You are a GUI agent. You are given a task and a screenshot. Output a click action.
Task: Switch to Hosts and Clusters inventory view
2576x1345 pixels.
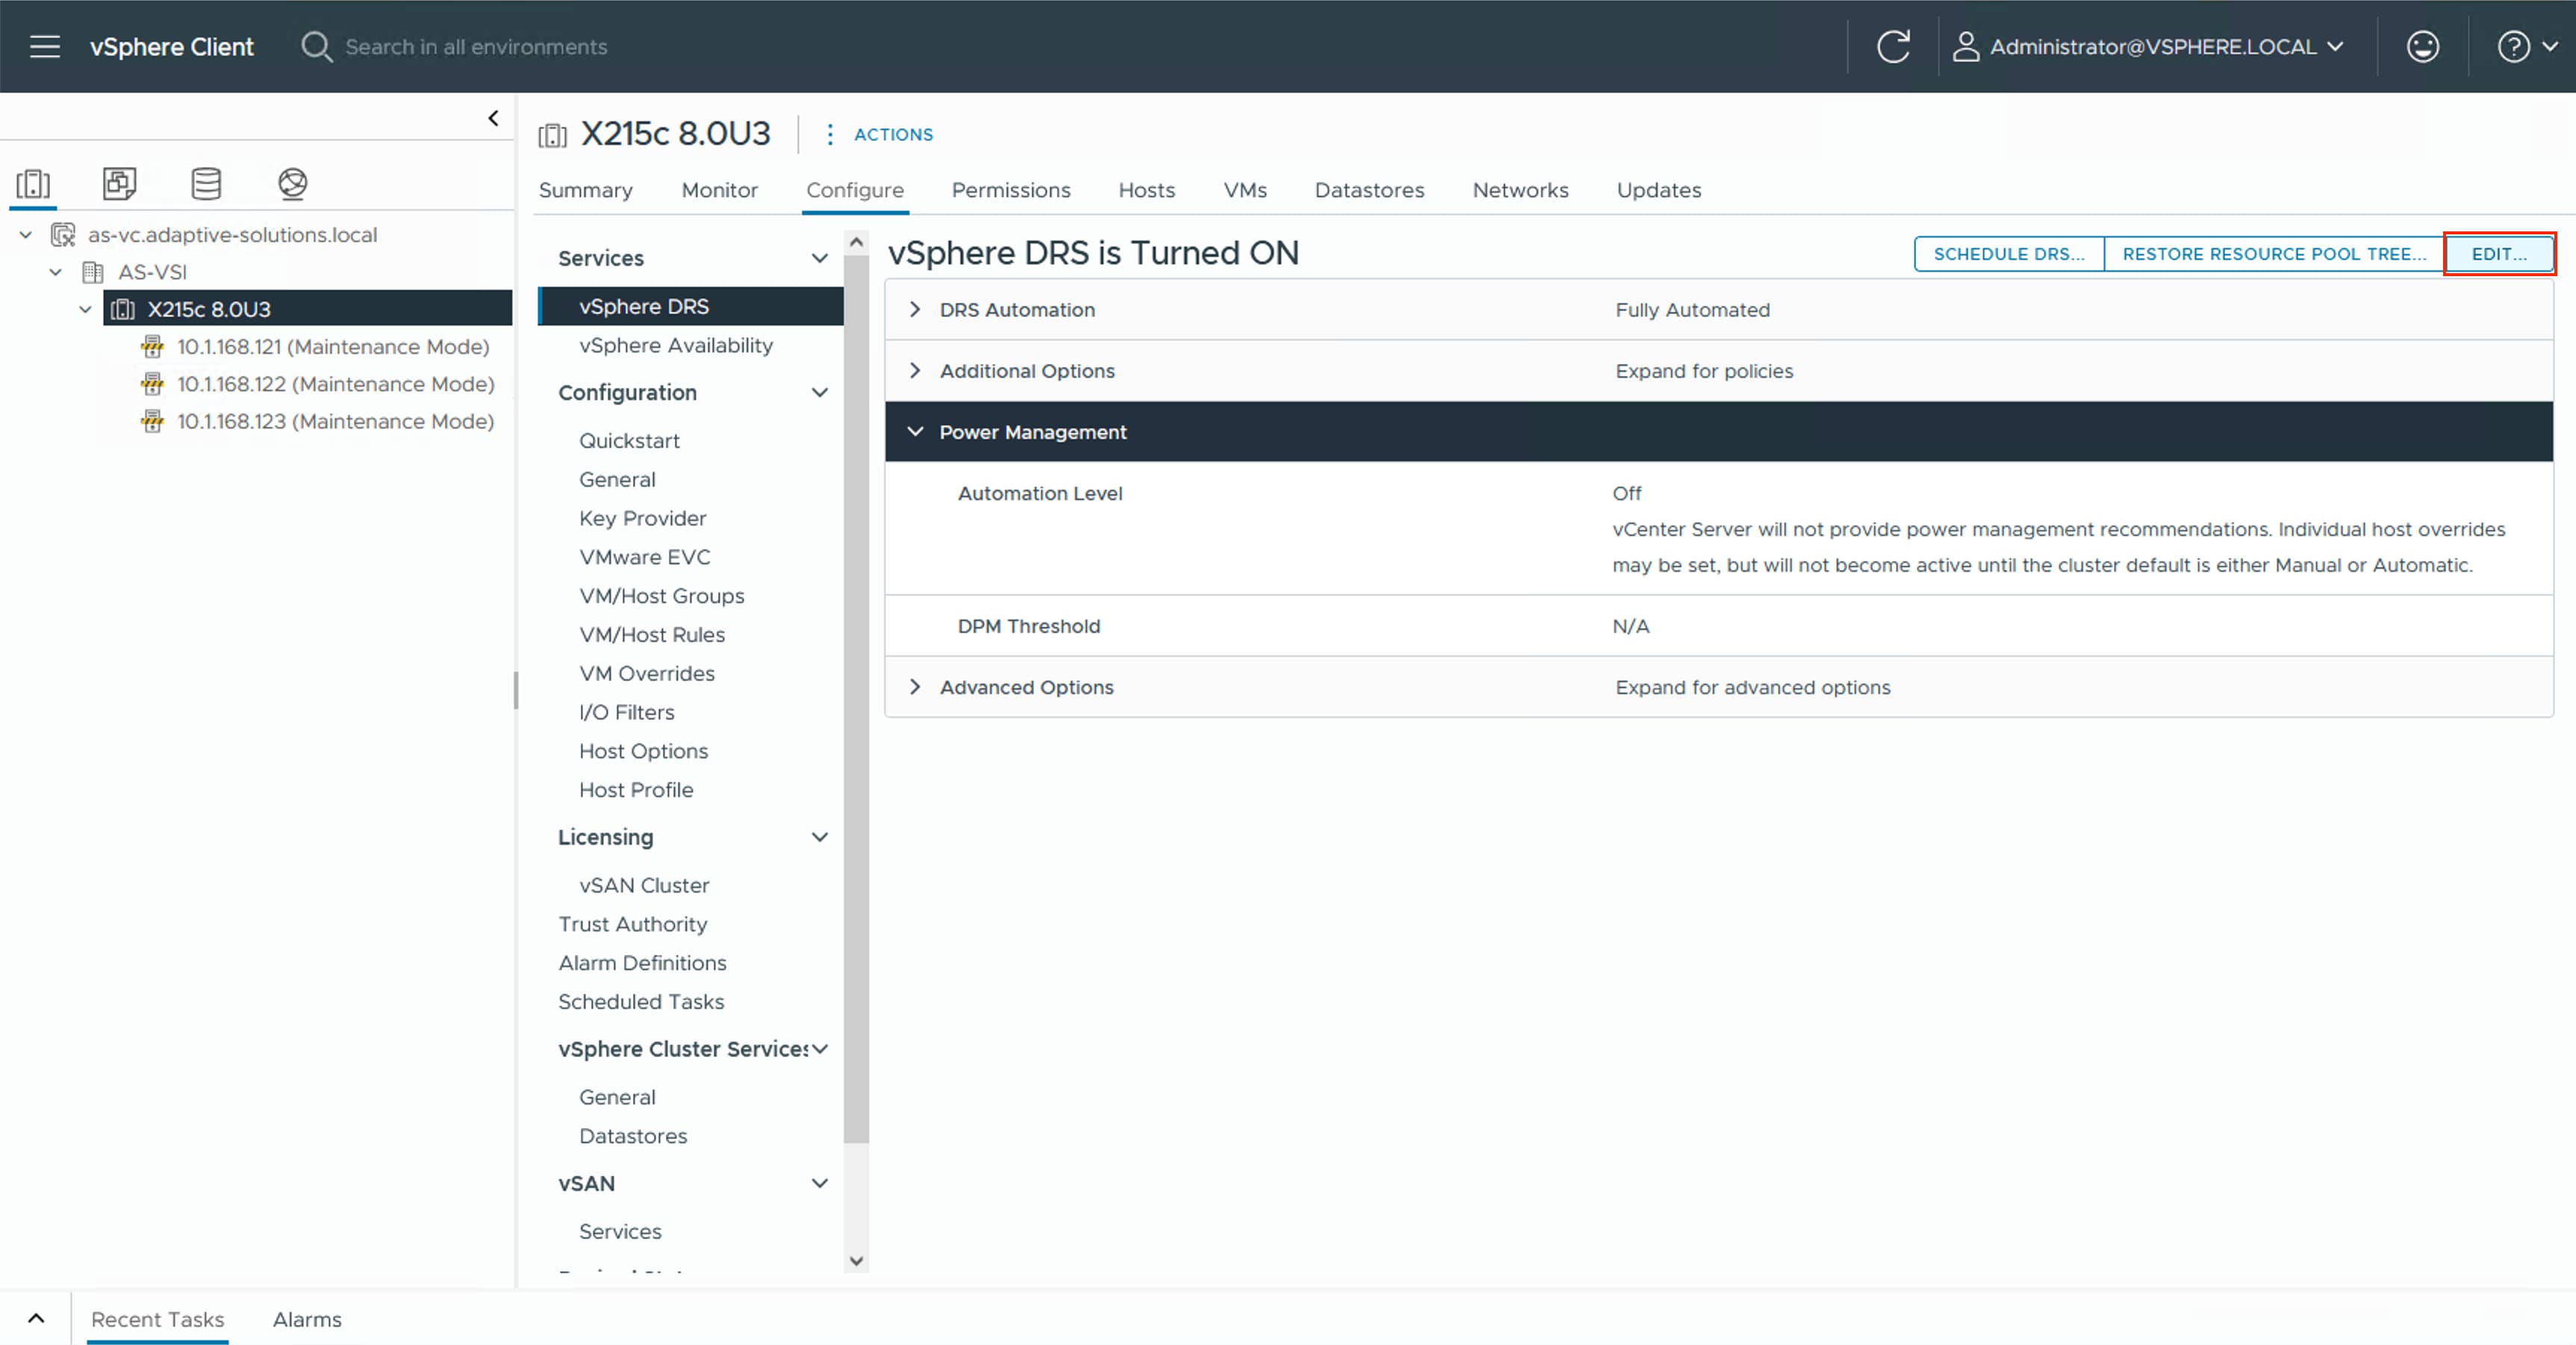click(33, 183)
